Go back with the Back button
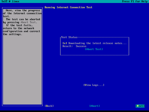The width and height of the screenshot is (149, 112). pyautogui.click(x=49, y=106)
